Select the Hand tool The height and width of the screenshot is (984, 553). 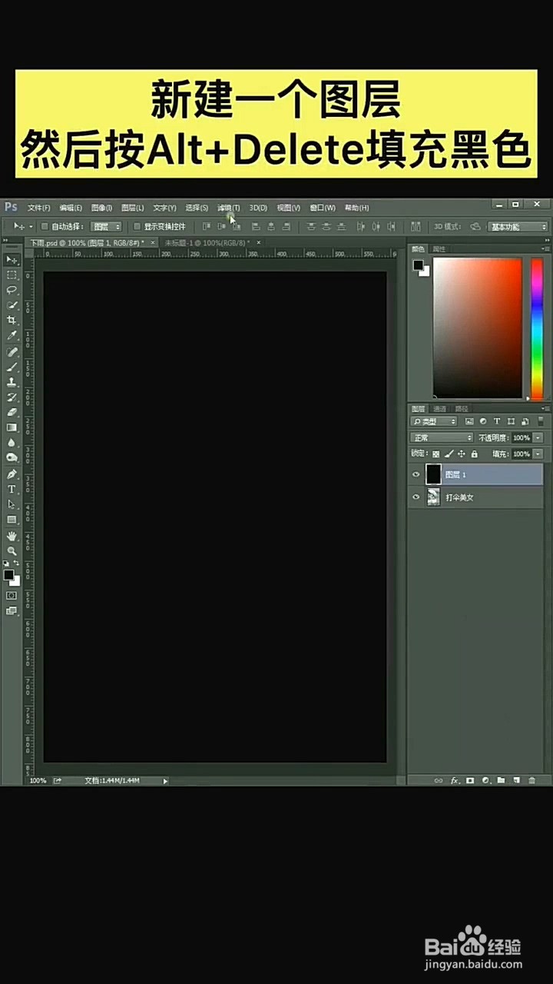pos(12,536)
